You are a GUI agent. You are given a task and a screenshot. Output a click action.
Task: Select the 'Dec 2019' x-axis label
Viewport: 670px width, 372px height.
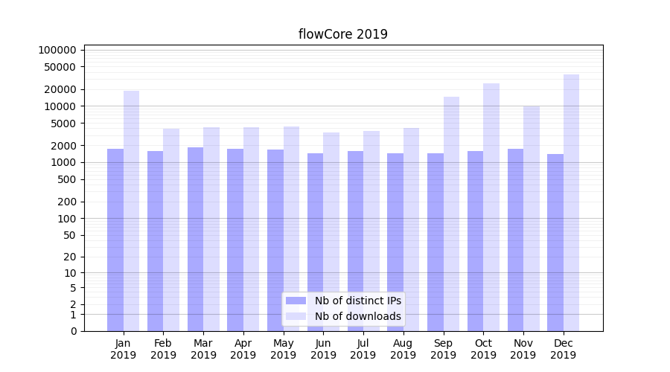point(563,349)
